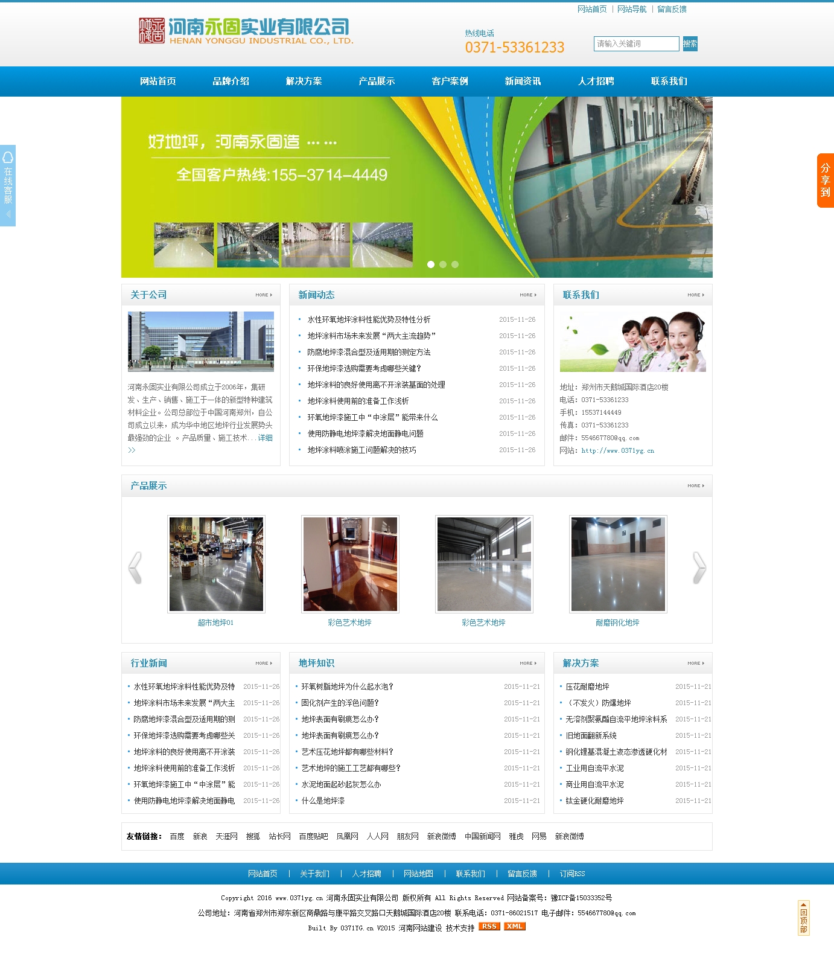The width and height of the screenshot is (834, 966).
Task: Open the 解决方案 navigation menu item
Action: (304, 82)
